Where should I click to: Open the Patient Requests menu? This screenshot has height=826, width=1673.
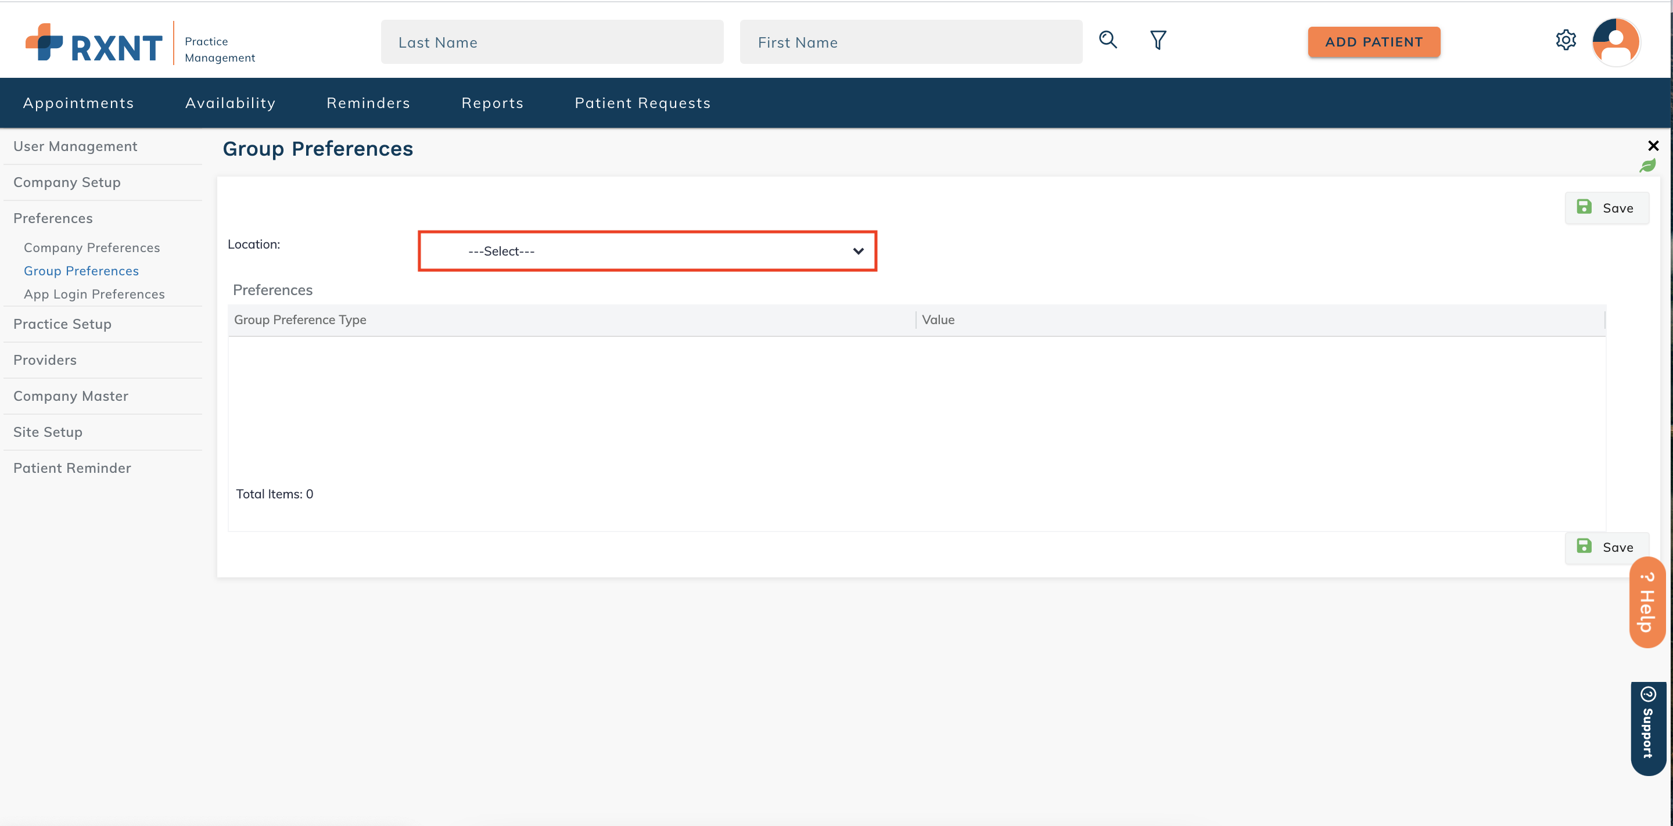click(642, 103)
